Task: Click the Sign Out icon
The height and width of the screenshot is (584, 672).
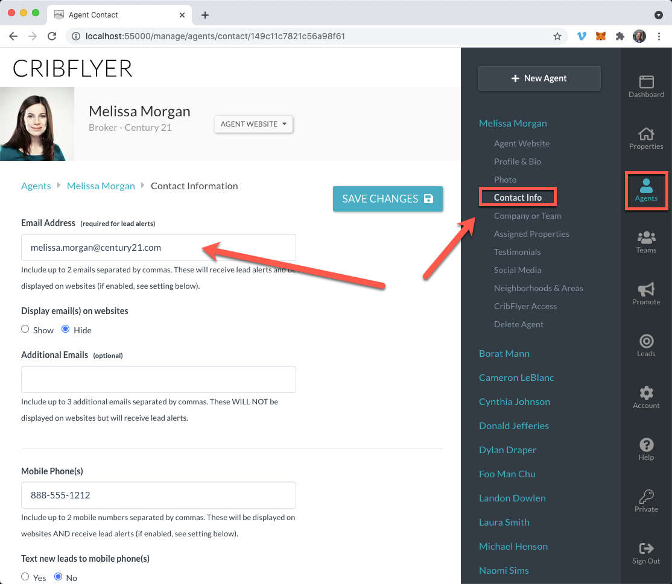Action: 646,553
